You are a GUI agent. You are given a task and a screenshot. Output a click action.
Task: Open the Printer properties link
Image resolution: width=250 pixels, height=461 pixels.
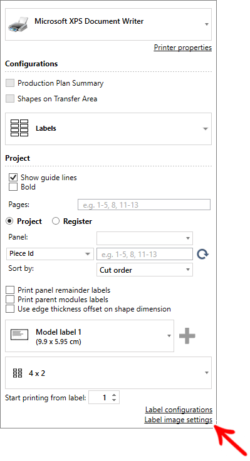(x=182, y=48)
